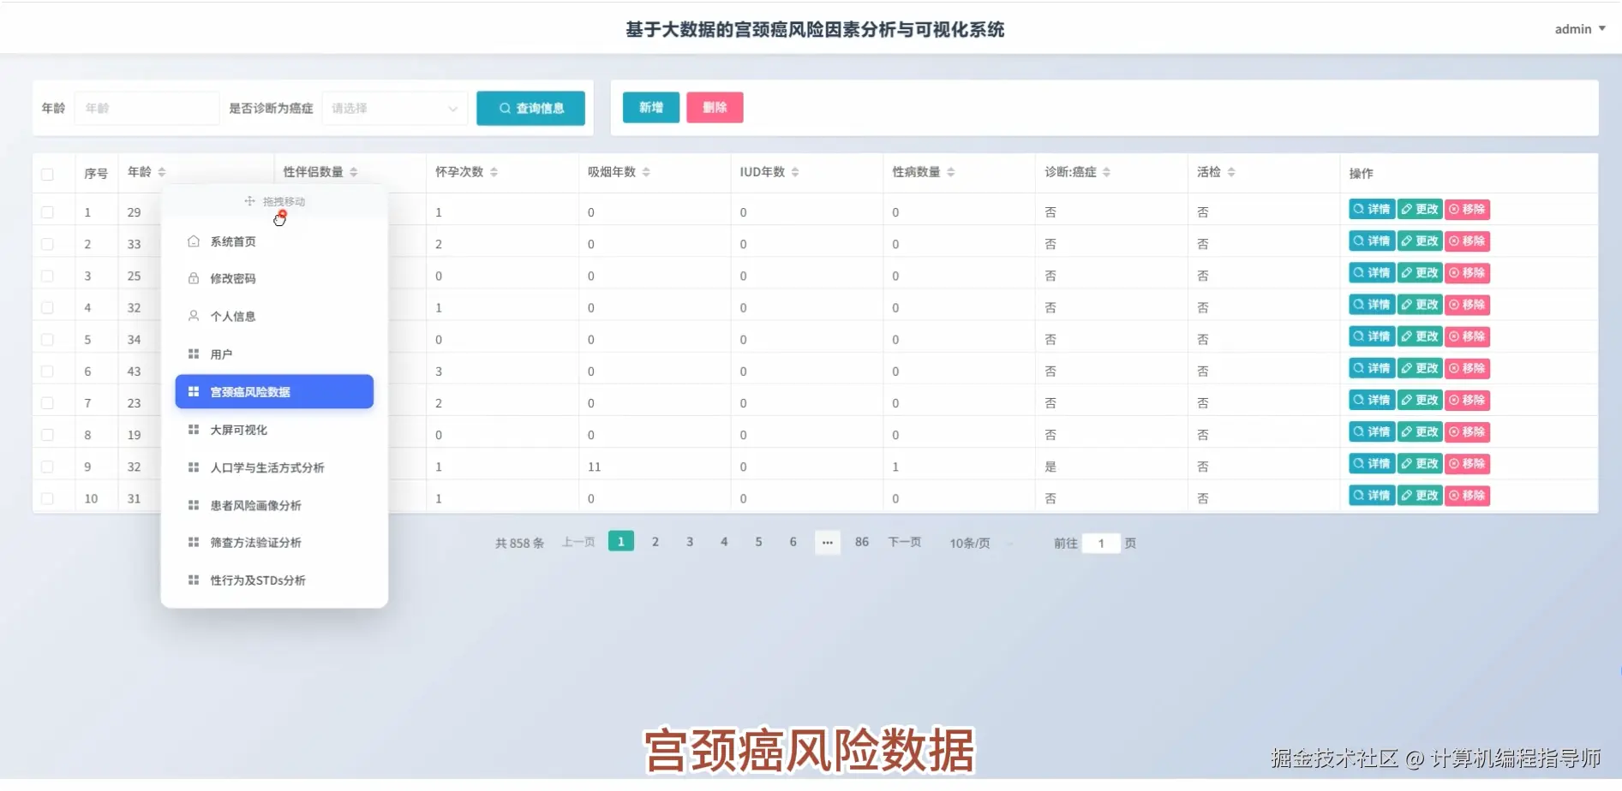Open the 是否诊断为癌症 dropdown
Screen dimensions: 1622x791
(395, 108)
